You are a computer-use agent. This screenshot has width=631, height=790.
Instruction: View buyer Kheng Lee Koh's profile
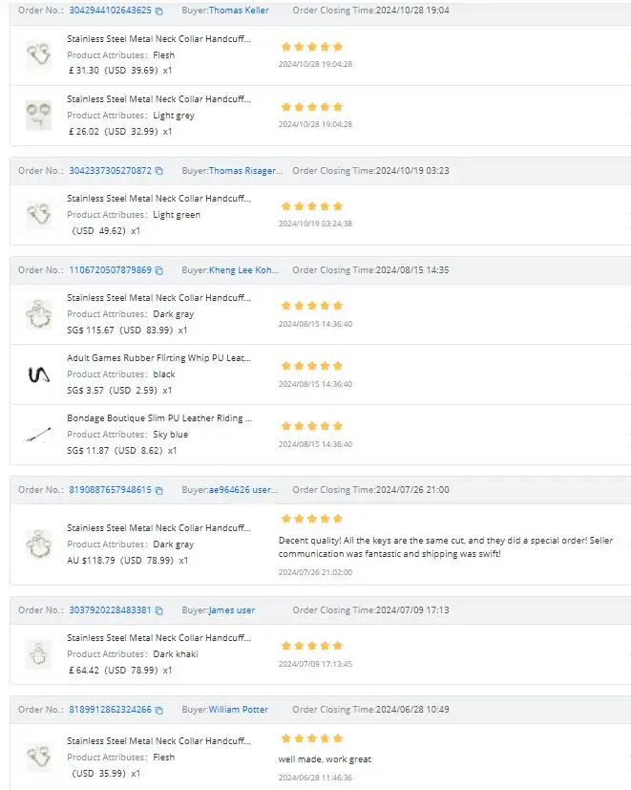pyautogui.click(x=243, y=270)
